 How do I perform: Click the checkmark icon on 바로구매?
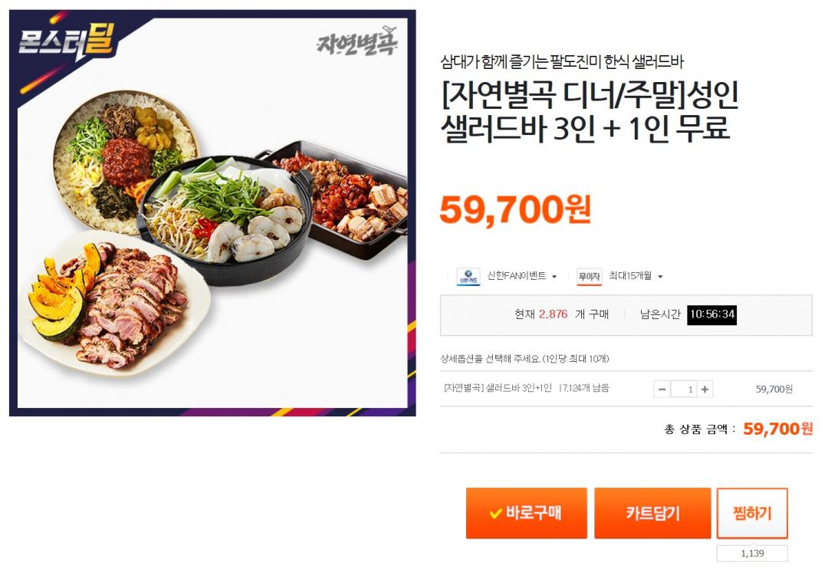pyautogui.click(x=495, y=514)
